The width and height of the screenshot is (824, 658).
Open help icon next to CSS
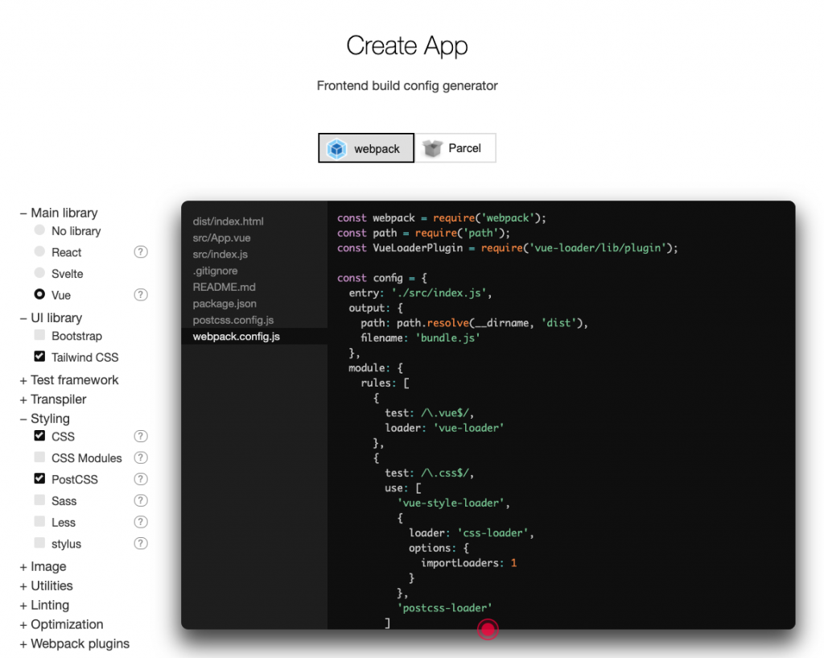click(140, 436)
